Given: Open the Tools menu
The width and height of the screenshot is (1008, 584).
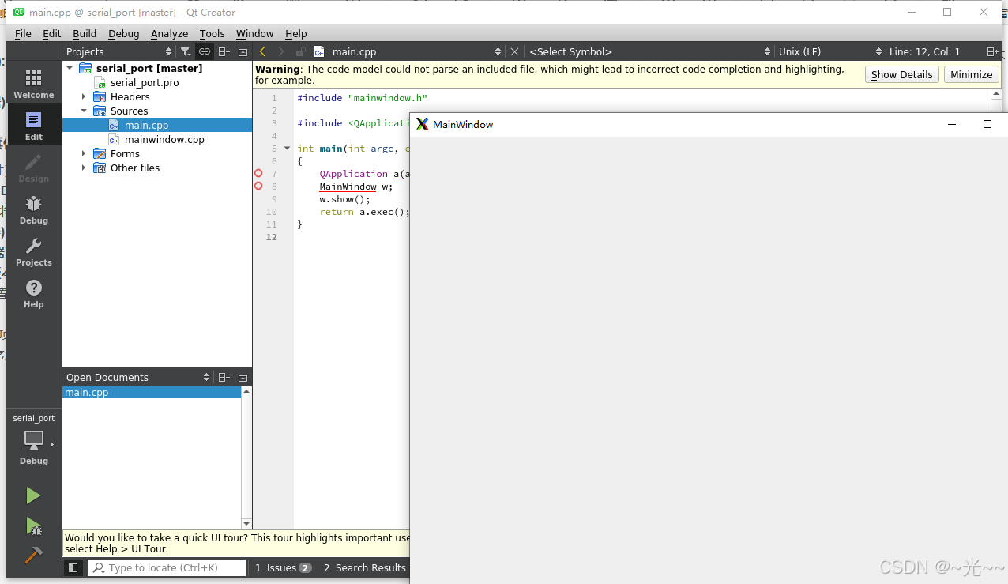Looking at the screenshot, I should pos(213,33).
